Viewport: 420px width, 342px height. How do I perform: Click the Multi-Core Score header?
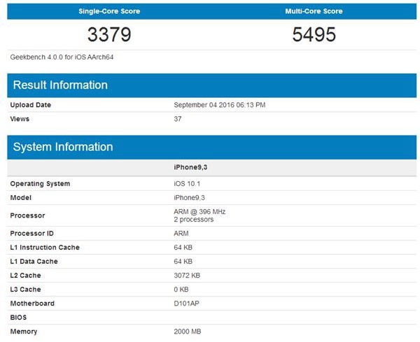click(314, 11)
